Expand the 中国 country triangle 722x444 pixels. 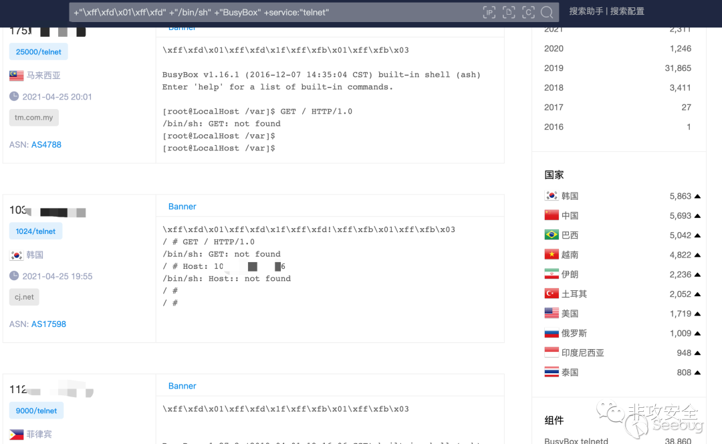point(697,215)
